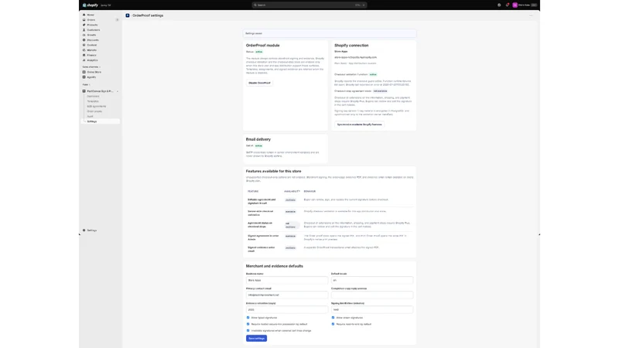Expand the Apps section chevron

point(90,85)
